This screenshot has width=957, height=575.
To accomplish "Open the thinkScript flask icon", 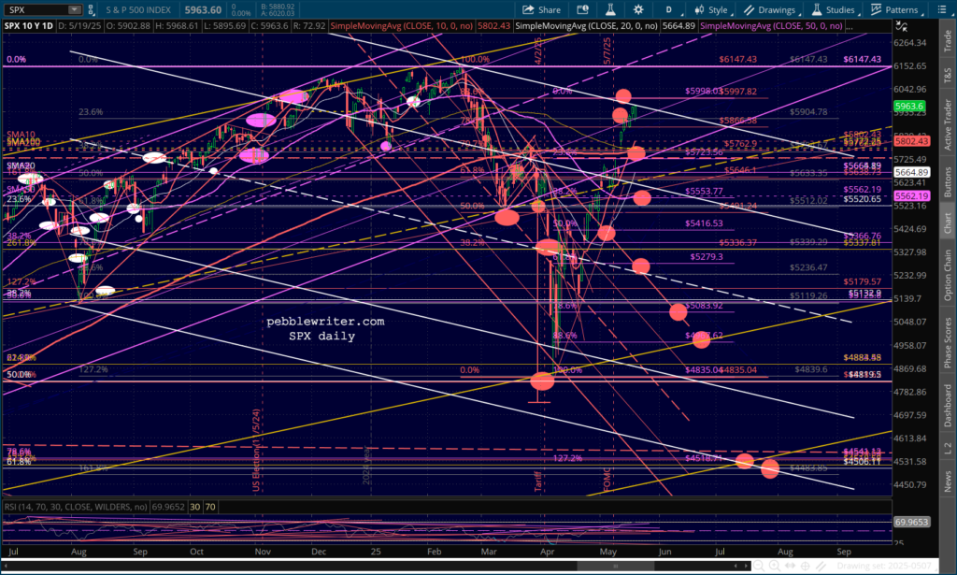I will (x=611, y=9).
